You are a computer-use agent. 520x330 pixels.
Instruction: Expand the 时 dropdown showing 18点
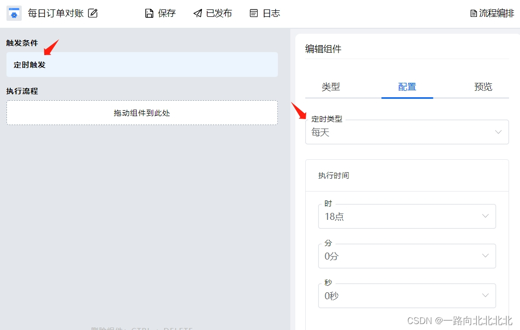click(x=407, y=216)
